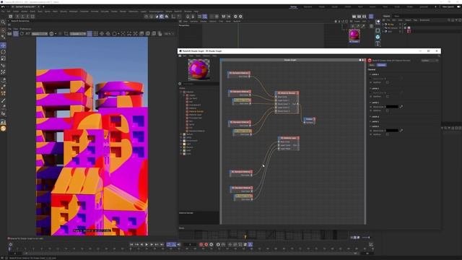Select Car Paint in the node tree
The width and height of the screenshot is (462, 260).
pyautogui.click(x=193, y=98)
